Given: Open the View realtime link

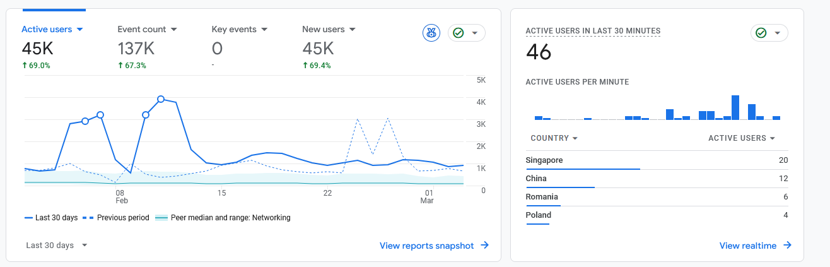Looking at the screenshot, I should pyautogui.click(x=755, y=246).
